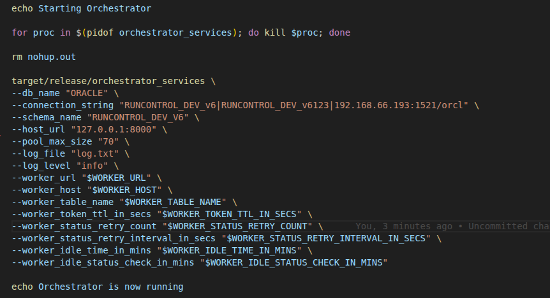This screenshot has height=298, width=550.
Task: Click the 'You, 3 minutes ago' blame annotation
Action: [404, 226]
